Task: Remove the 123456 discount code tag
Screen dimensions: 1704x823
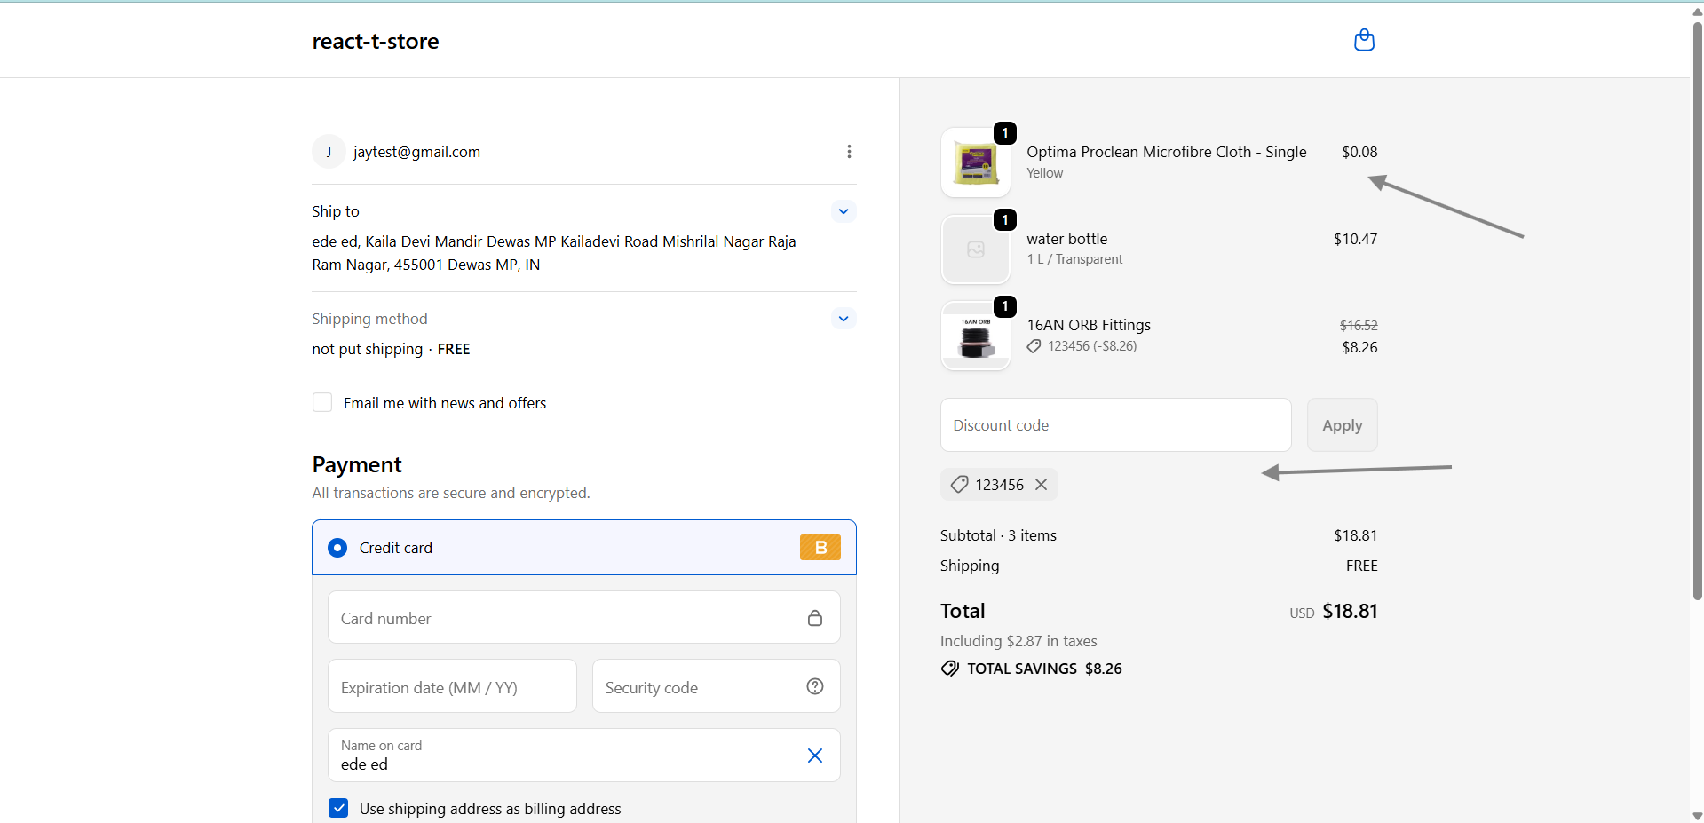Action: point(1042,485)
